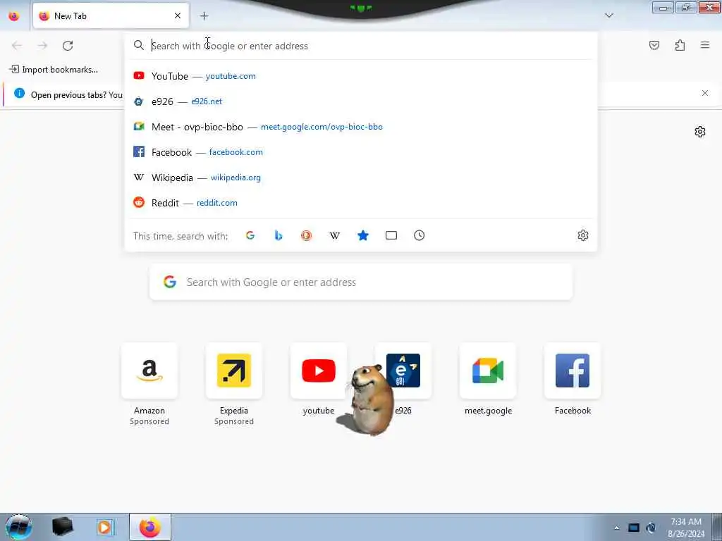Click the Firefox View icon in tab bar
722x541 pixels.
point(14,15)
